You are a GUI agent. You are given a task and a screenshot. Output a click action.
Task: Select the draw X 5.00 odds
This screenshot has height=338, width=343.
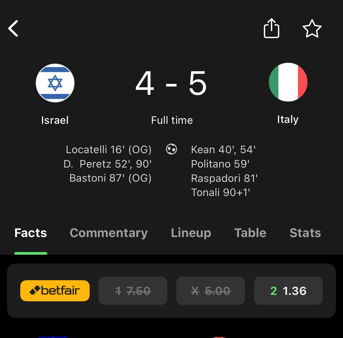[x=211, y=291]
